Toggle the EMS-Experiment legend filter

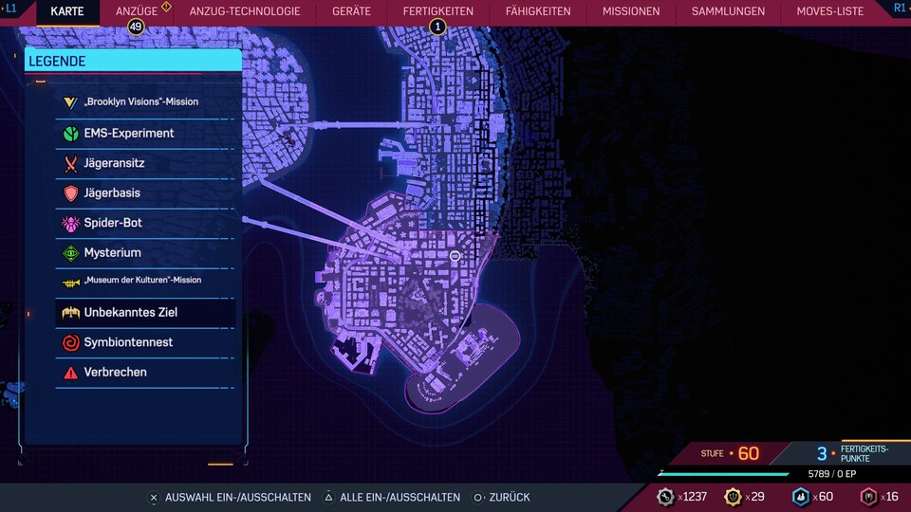point(145,134)
